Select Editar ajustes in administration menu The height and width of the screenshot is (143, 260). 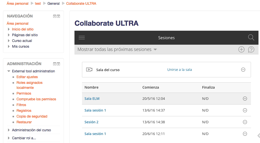(27, 77)
